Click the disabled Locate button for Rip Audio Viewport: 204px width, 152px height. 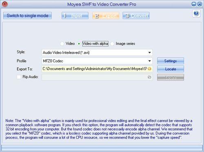[x=171, y=77]
